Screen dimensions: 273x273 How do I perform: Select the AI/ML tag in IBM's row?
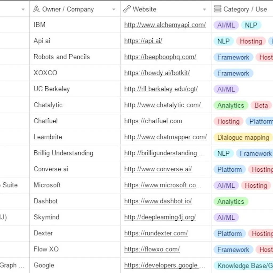point(226,25)
